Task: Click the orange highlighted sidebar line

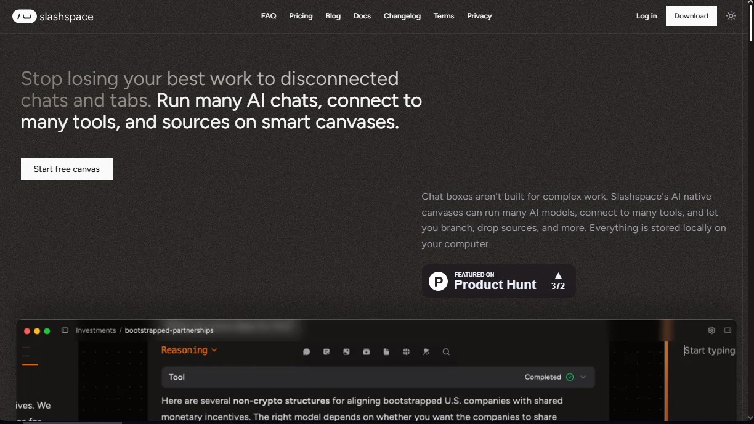Action: [30, 365]
